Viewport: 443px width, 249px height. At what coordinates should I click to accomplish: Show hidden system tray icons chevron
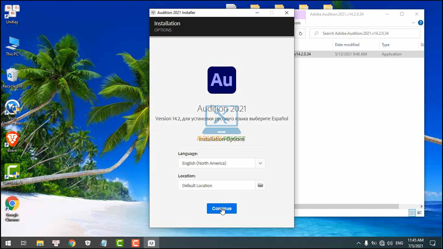[x=358, y=243]
